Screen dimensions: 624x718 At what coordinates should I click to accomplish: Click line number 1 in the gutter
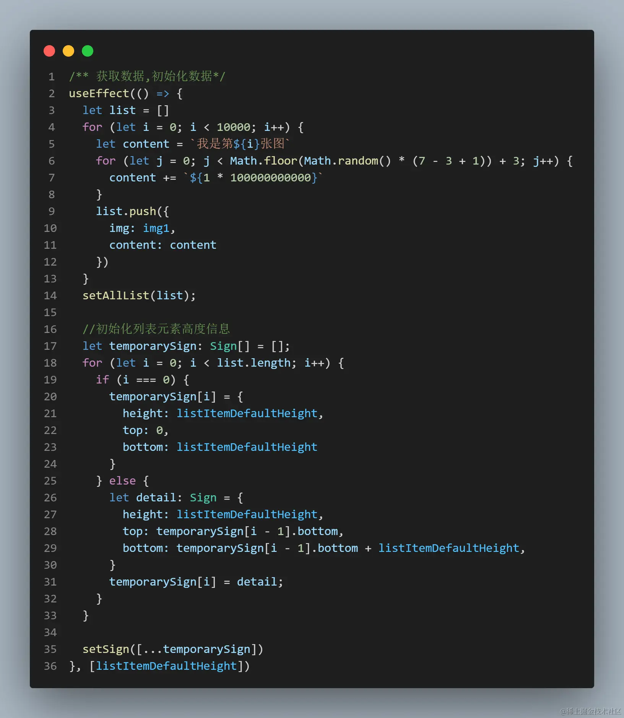click(51, 76)
